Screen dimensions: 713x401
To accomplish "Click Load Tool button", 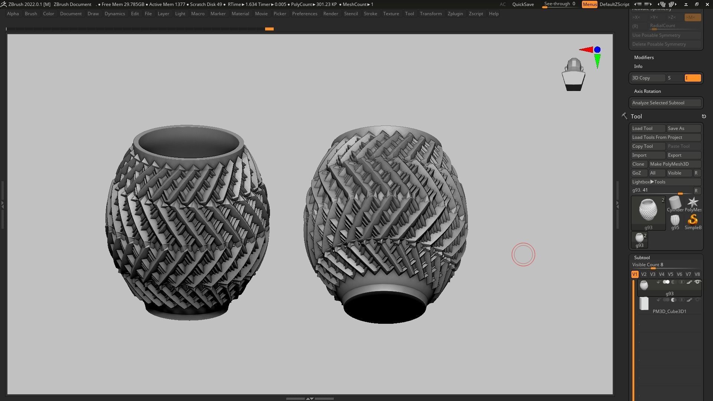I will tap(648, 128).
